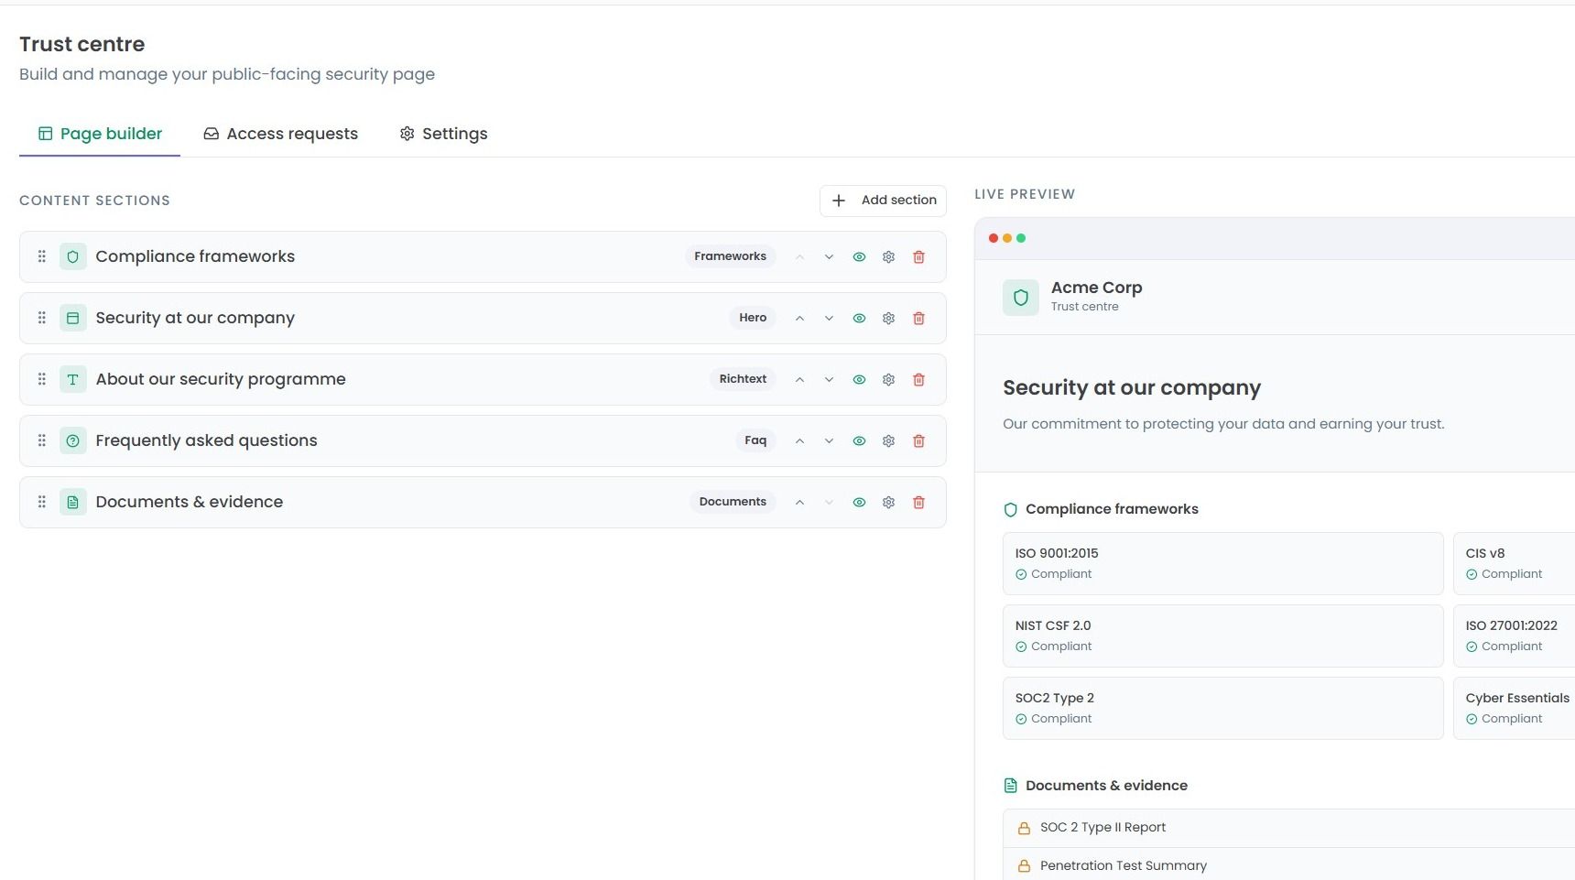
Task: Open settings gear for Security at our company
Action: pyautogui.click(x=888, y=319)
